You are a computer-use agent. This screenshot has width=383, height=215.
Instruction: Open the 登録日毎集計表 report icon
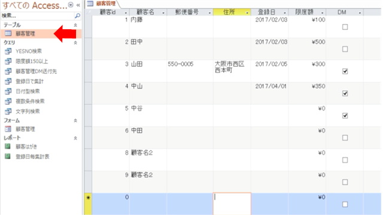(8, 156)
